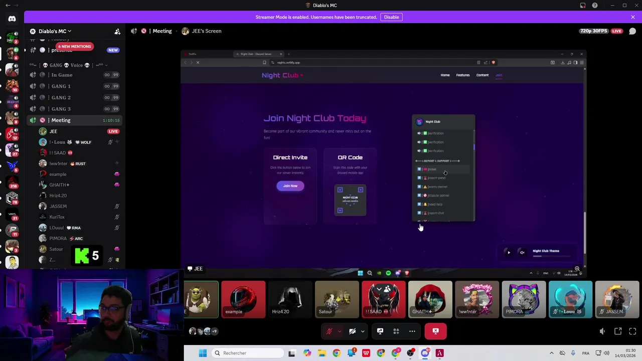
Task: Click Content in the Night Club site nav
Action: [483, 75]
